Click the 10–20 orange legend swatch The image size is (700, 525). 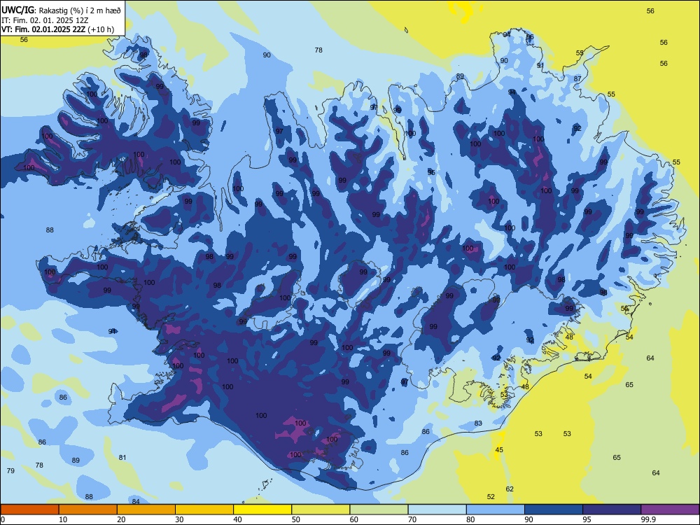click(88, 510)
